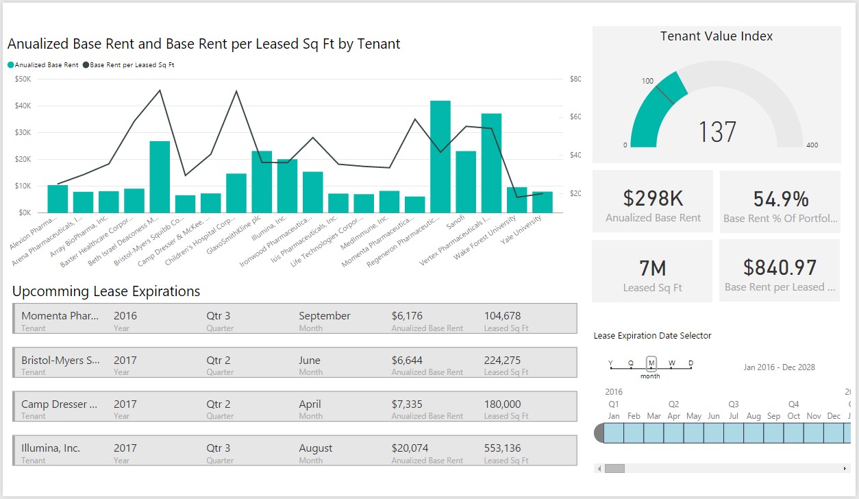Viewport: 859px width, 499px height.
Task: Click the $298K Anualized Base Rent card
Action: point(653,203)
